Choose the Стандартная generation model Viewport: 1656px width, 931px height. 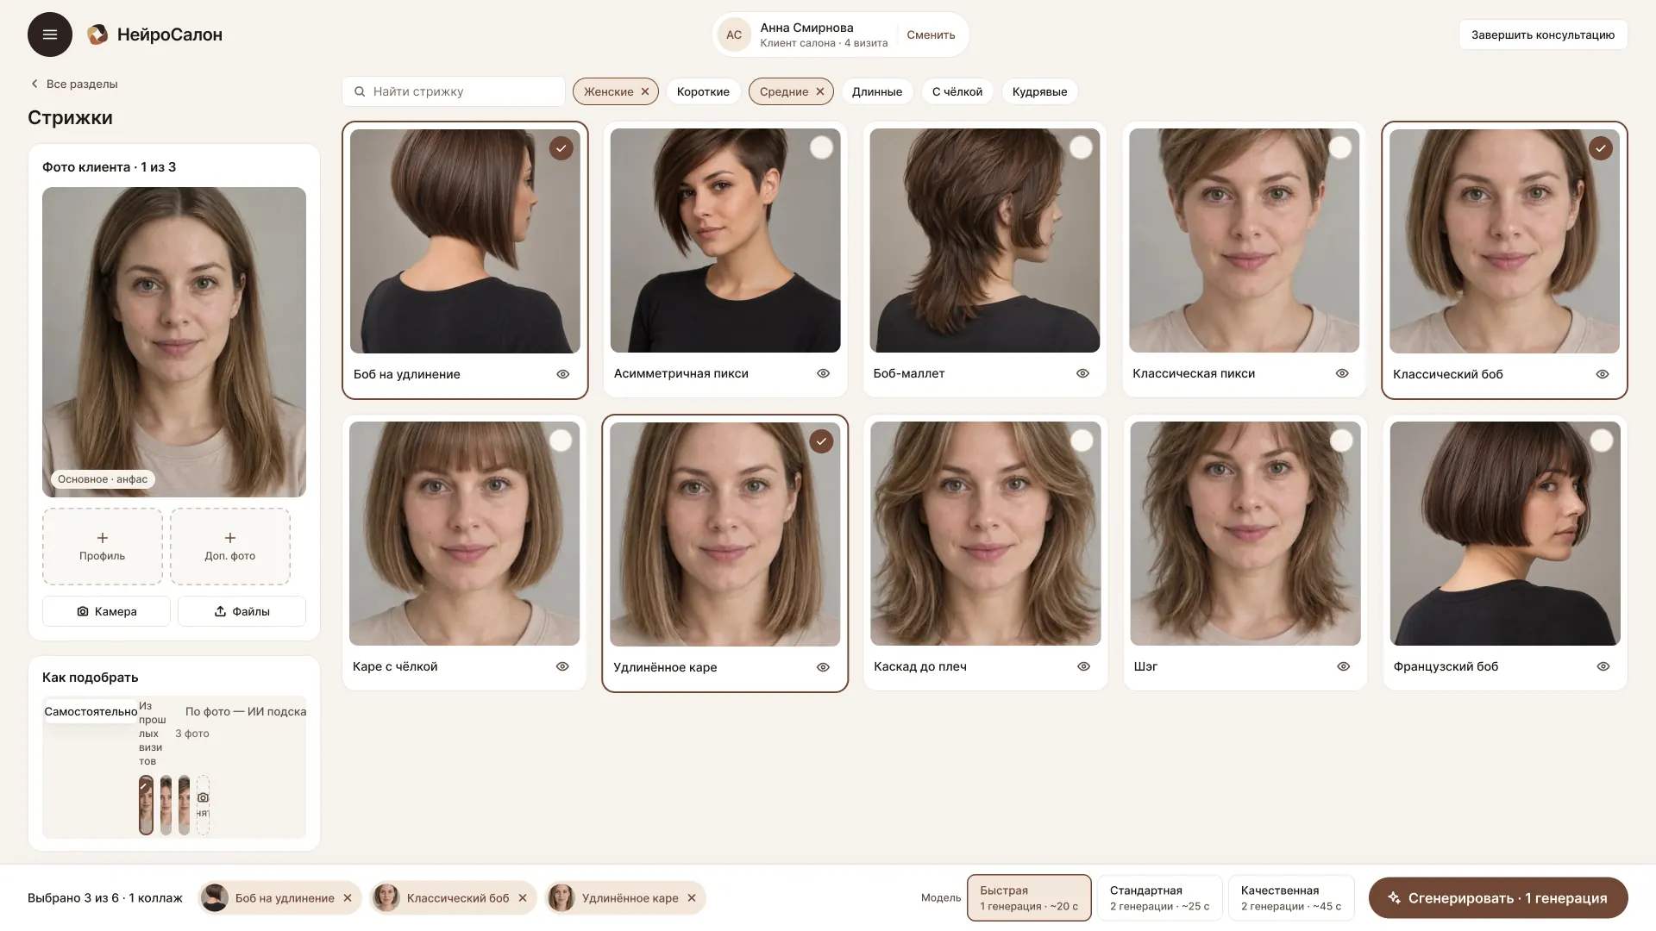1160,898
